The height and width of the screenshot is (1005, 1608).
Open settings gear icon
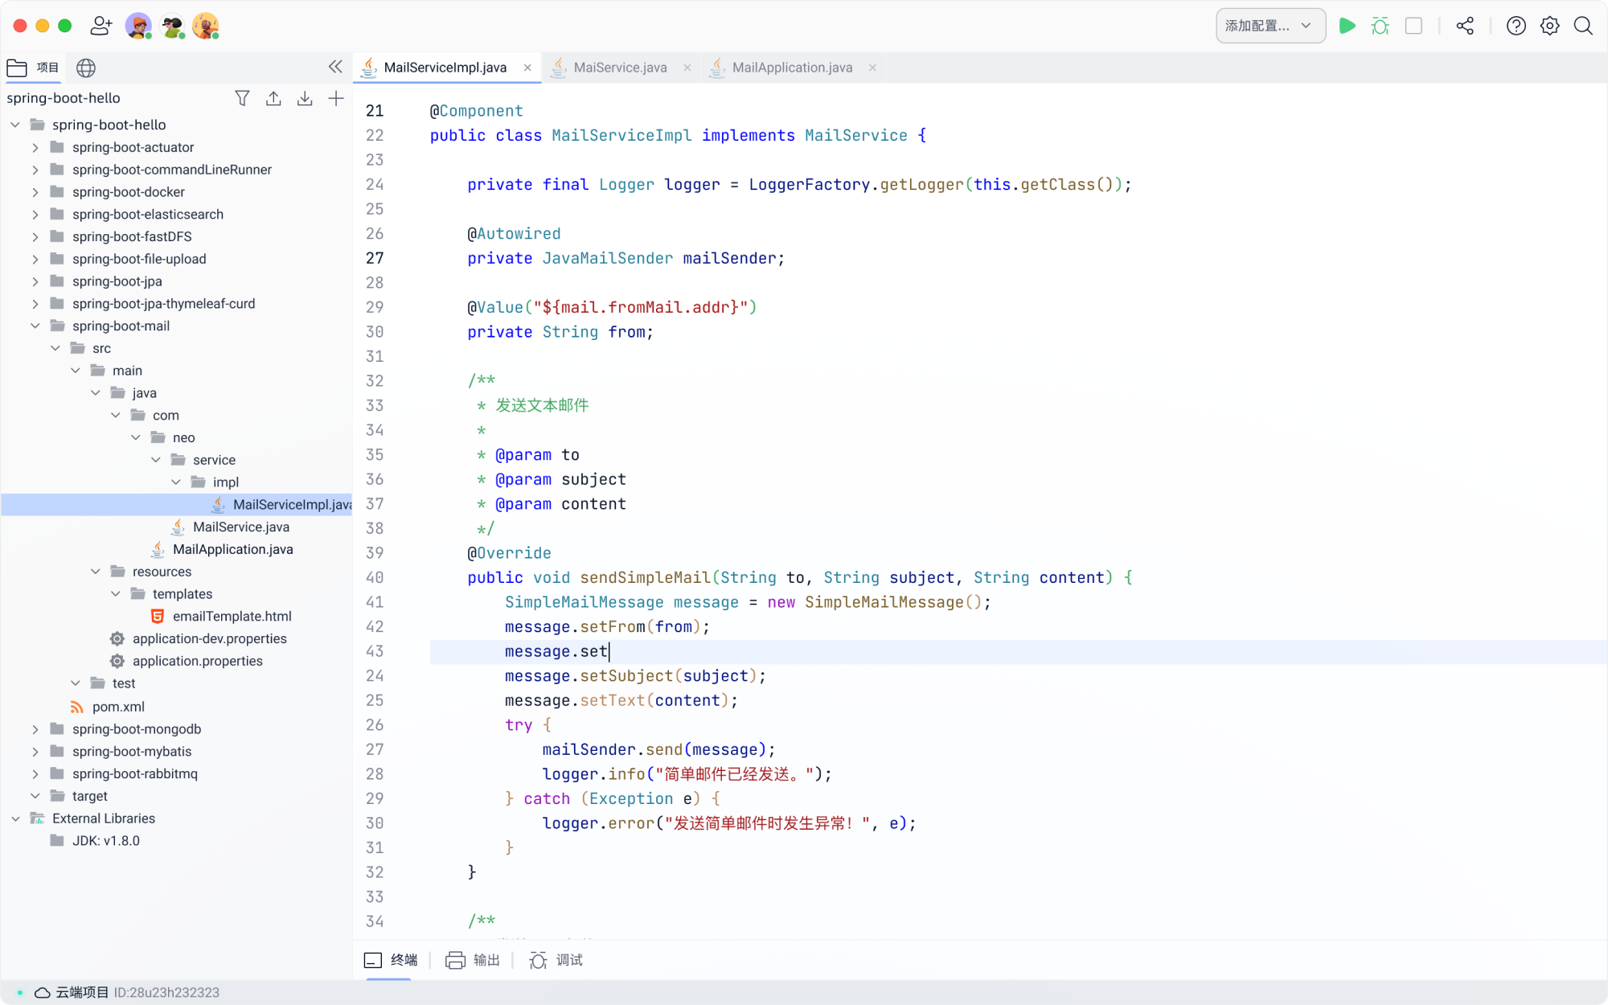pos(1550,26)
